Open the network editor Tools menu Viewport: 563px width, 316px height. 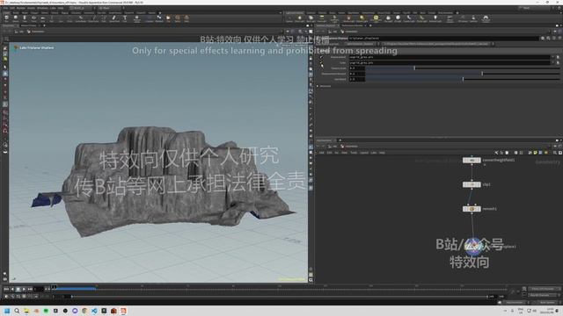point(354,153)
